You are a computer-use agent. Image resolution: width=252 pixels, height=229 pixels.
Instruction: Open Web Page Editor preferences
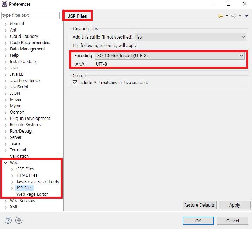coord(32,194)
